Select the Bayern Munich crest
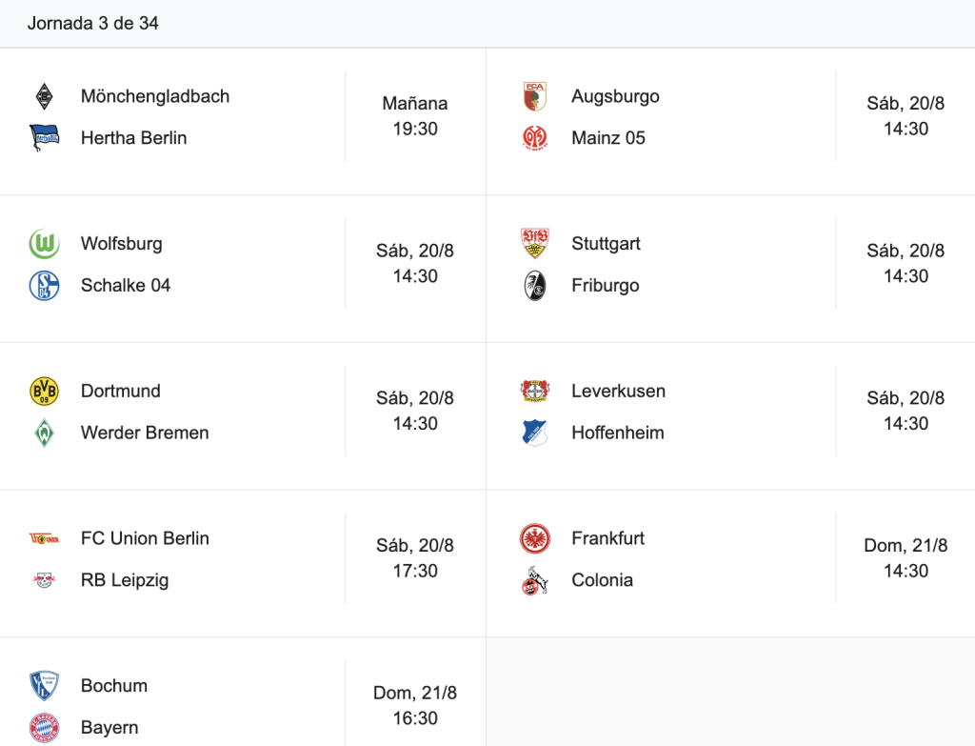The width and height of the screenshot is (975, 746). point(44,728)
